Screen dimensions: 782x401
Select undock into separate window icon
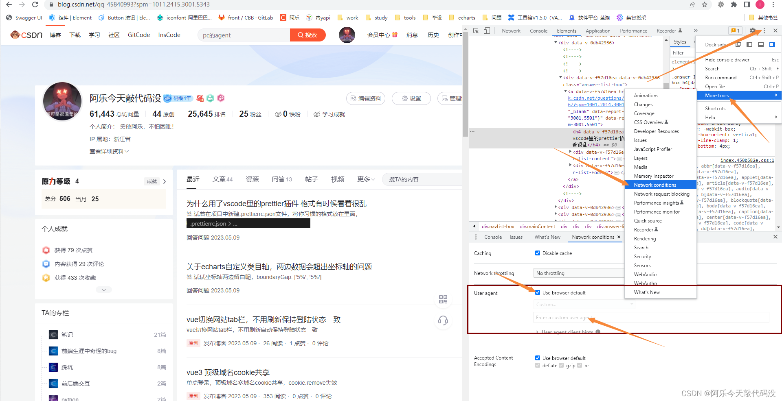click(x=738, y=44)
